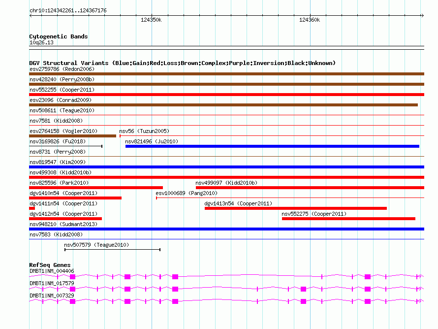Image resolution: width=438 pixels, height=329 pixels.
Task: Click nsv7581 (Kidd2008) variant label
Action: [56, 121]
